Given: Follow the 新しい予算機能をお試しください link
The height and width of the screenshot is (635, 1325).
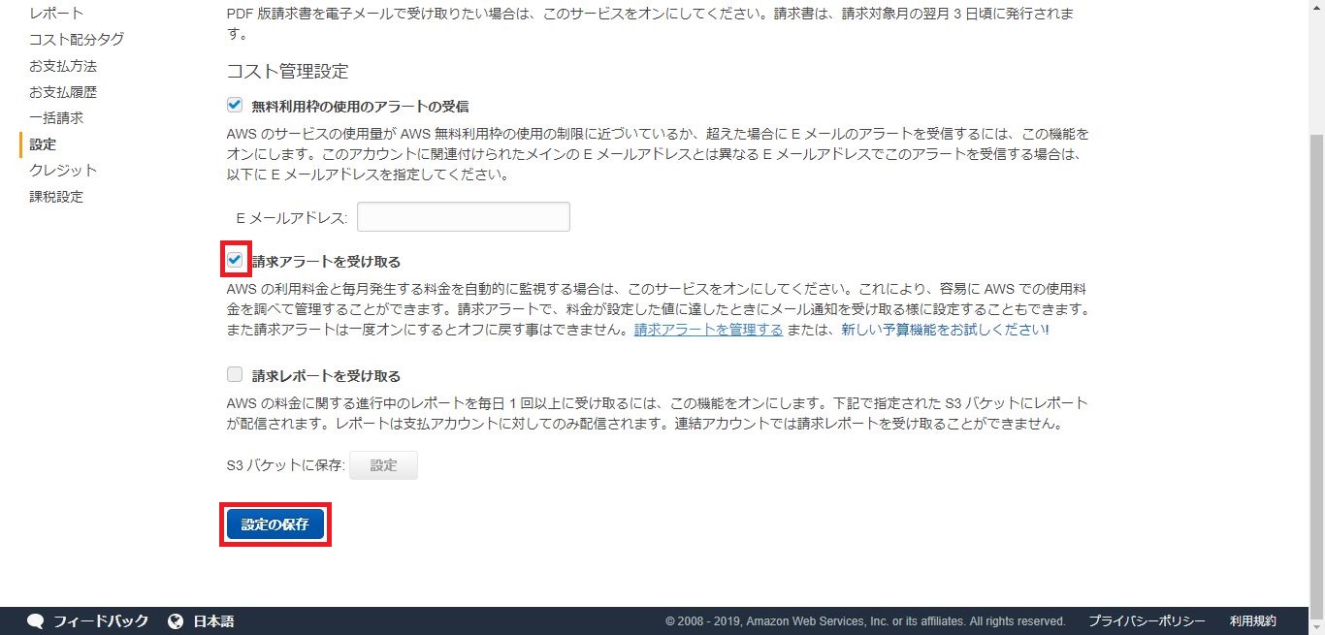Looking at the screenshot, I should tap(944, 330).
